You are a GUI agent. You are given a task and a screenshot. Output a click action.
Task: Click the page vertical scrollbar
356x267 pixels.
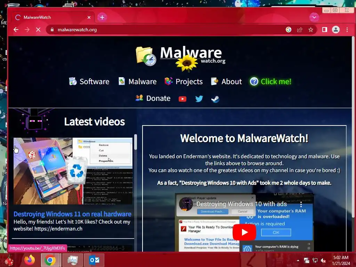pos(353,127)
